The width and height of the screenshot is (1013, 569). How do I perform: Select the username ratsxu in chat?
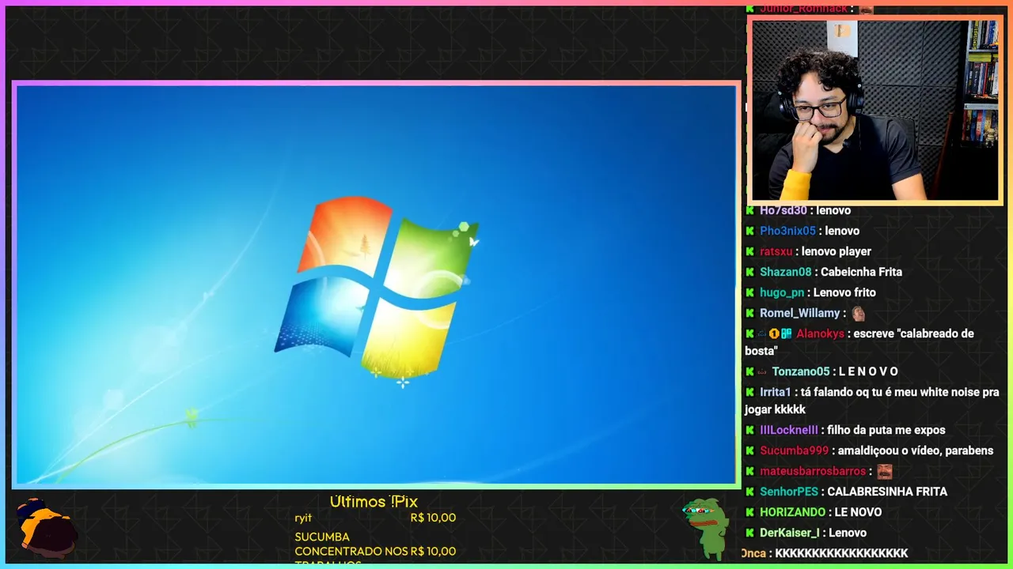pyautogui.click(x=776, y=251)
